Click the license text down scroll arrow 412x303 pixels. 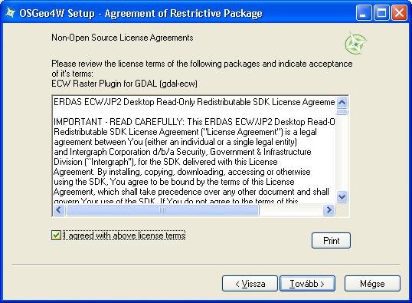[x=342, y=196]
